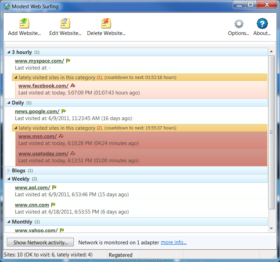Open the www.msn.com/ link
Viewport: 280px width, 262px height.
pos(37,136)
